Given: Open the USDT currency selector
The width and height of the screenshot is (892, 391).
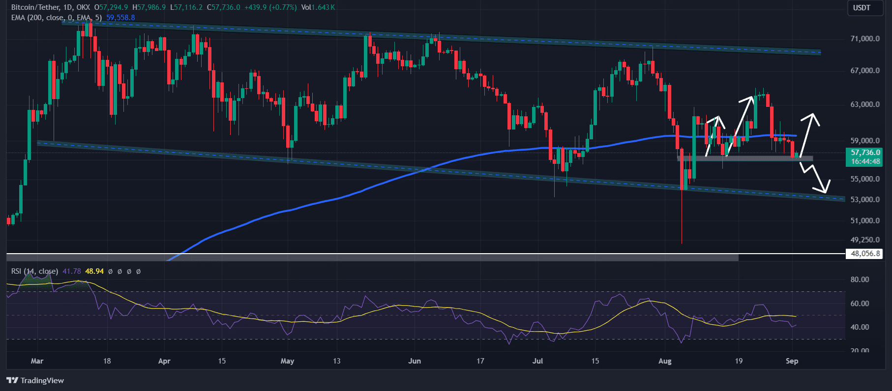Looking at the screenshot, I should pos(865,8).
